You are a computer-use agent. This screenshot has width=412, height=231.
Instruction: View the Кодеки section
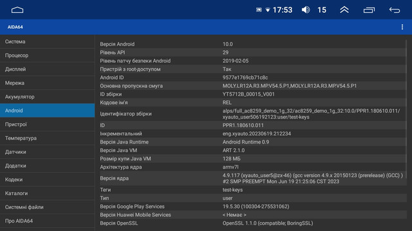(47, 180)
